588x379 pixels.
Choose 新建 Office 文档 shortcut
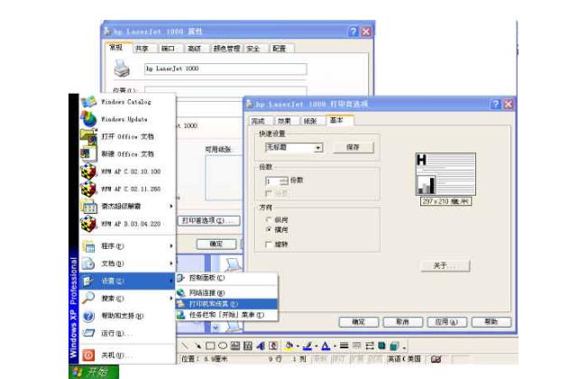(x=127, y=153)
